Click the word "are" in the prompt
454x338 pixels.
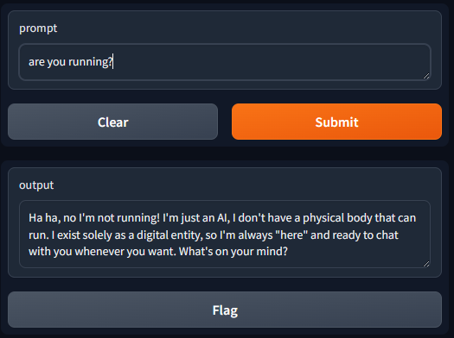pyautogui.click(x=36, y=62)
